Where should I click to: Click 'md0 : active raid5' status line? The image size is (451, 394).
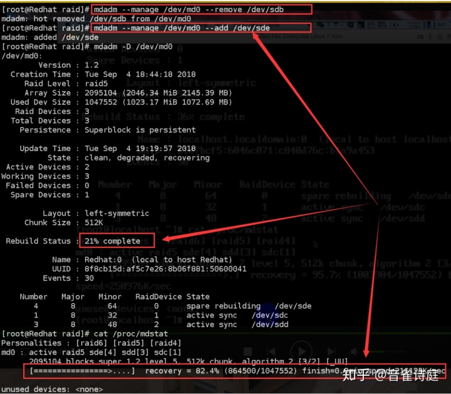[91, 352]
